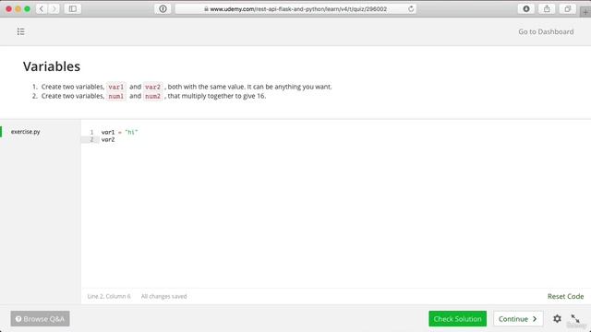
Task: Open the Safari downloads icon
Action: tap(526, 8)
